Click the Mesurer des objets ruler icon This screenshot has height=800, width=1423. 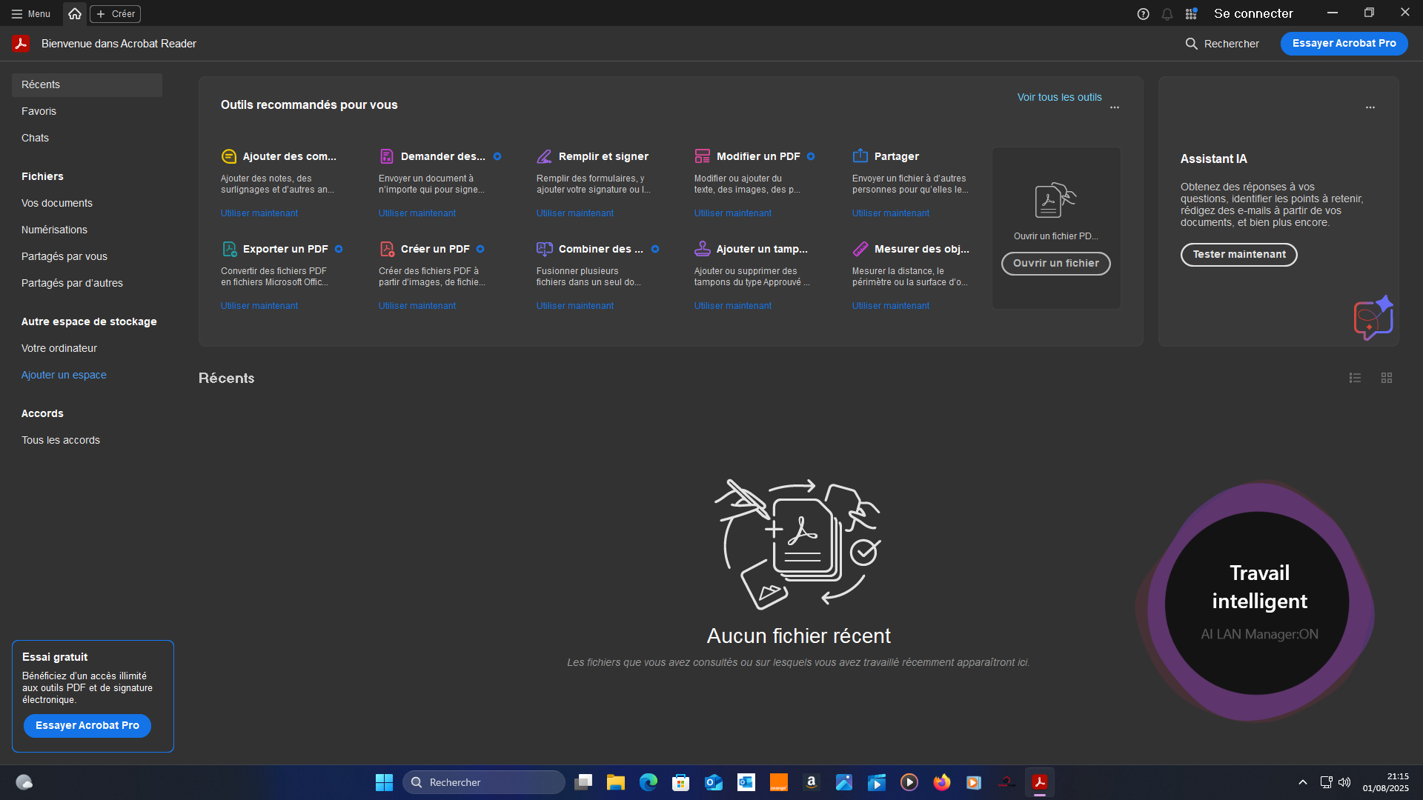(x=860, y=249)
